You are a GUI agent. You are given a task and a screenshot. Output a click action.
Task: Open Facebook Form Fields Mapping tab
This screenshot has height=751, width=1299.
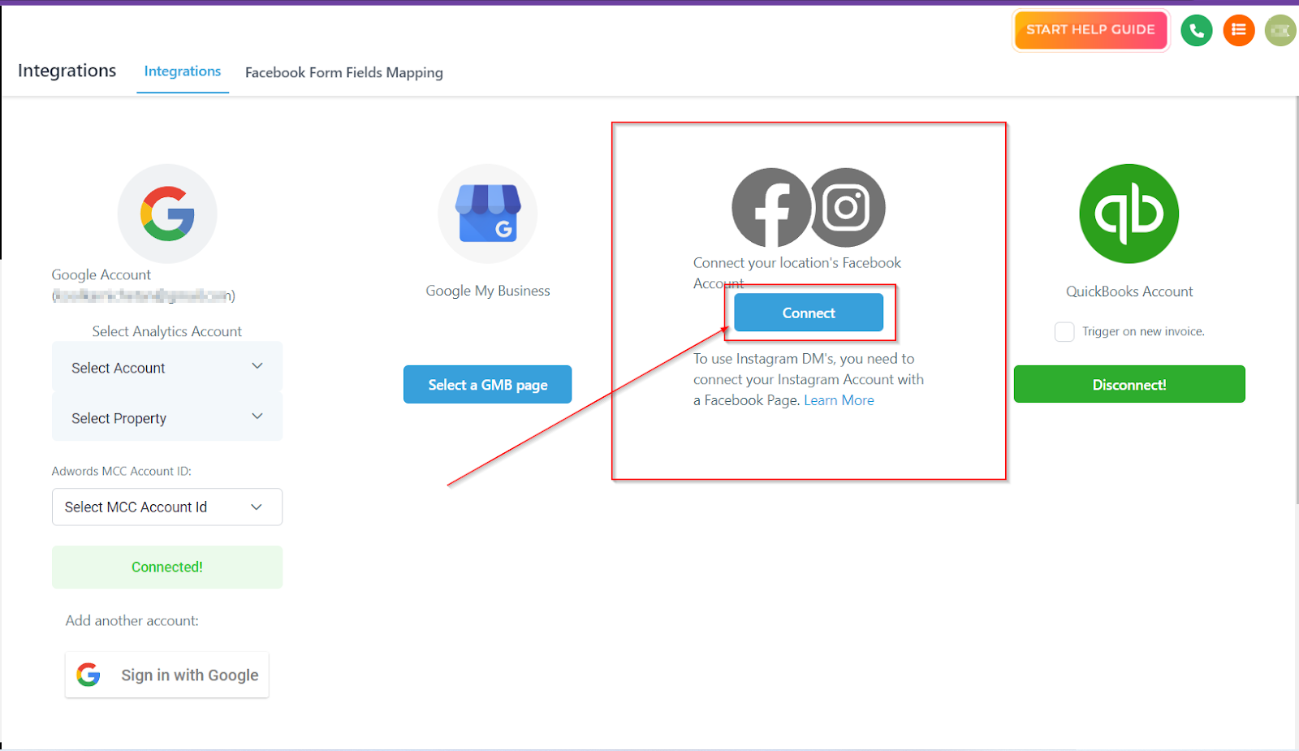[x=344, y=72]
